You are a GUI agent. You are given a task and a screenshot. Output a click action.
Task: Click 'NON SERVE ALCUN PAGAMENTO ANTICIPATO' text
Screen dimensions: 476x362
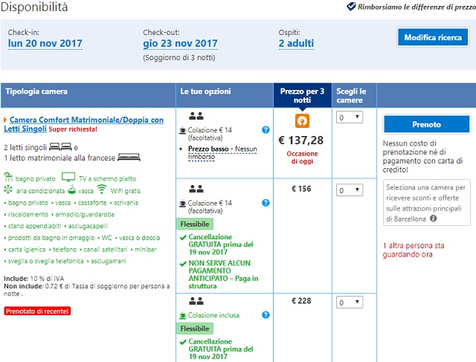[223, 274]
